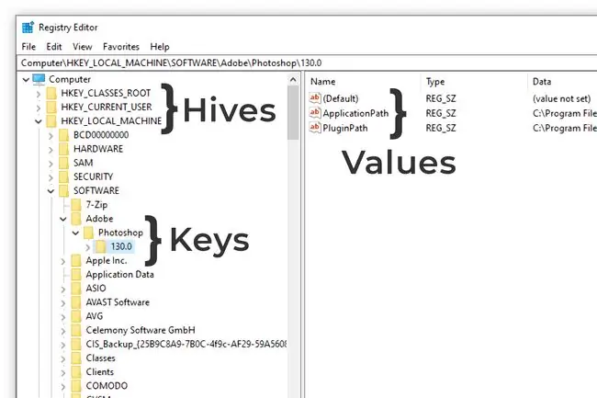Click the PluginPath string value icon
Viewport: 597px width, 398px height.
click(x=315, y=128)
